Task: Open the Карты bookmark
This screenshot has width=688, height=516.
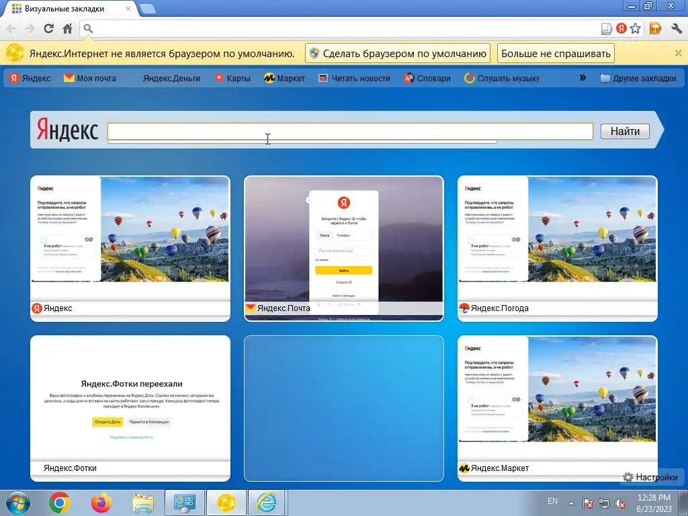Action: click(x=232, y=79)
